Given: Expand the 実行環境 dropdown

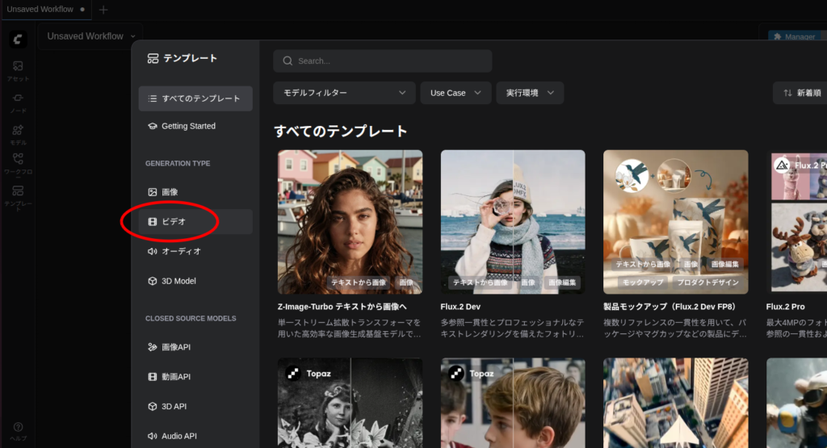Looking at the screenshot, I should (x=530, y=93).
